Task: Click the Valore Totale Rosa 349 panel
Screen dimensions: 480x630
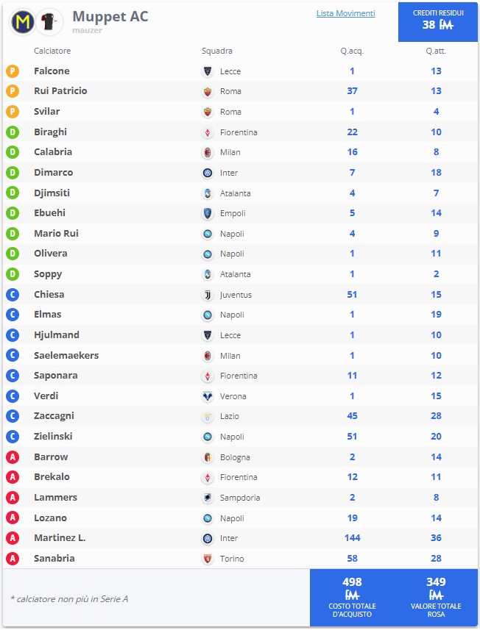Action: coord(436,598)
